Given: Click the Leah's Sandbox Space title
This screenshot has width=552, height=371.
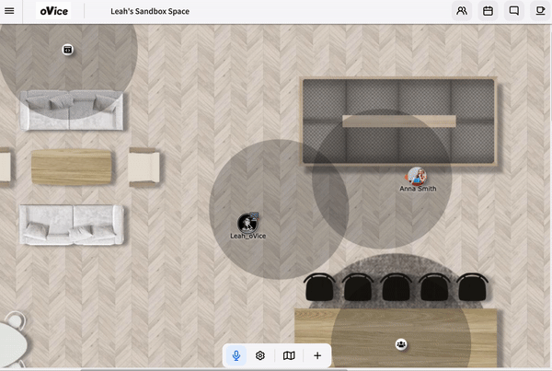Looking at the screenshot, I should point(150,11).
